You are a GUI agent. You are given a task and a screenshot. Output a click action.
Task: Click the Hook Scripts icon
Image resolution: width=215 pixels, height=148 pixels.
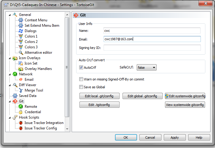(15, 117)
